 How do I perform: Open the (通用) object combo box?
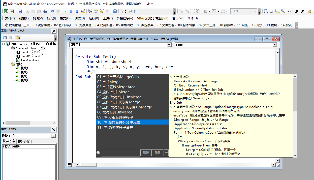click(x=120, y=45)
